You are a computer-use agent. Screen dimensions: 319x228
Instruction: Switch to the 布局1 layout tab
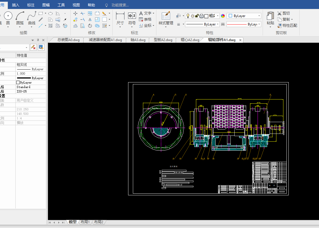pyautogui.click(x=85, y=222)
